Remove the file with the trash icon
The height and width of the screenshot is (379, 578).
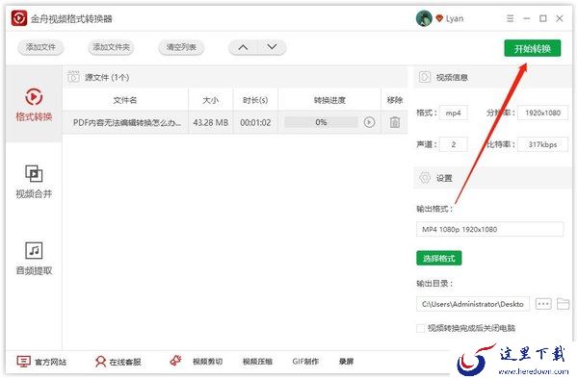pyautogui.click(x=394, y=122)
